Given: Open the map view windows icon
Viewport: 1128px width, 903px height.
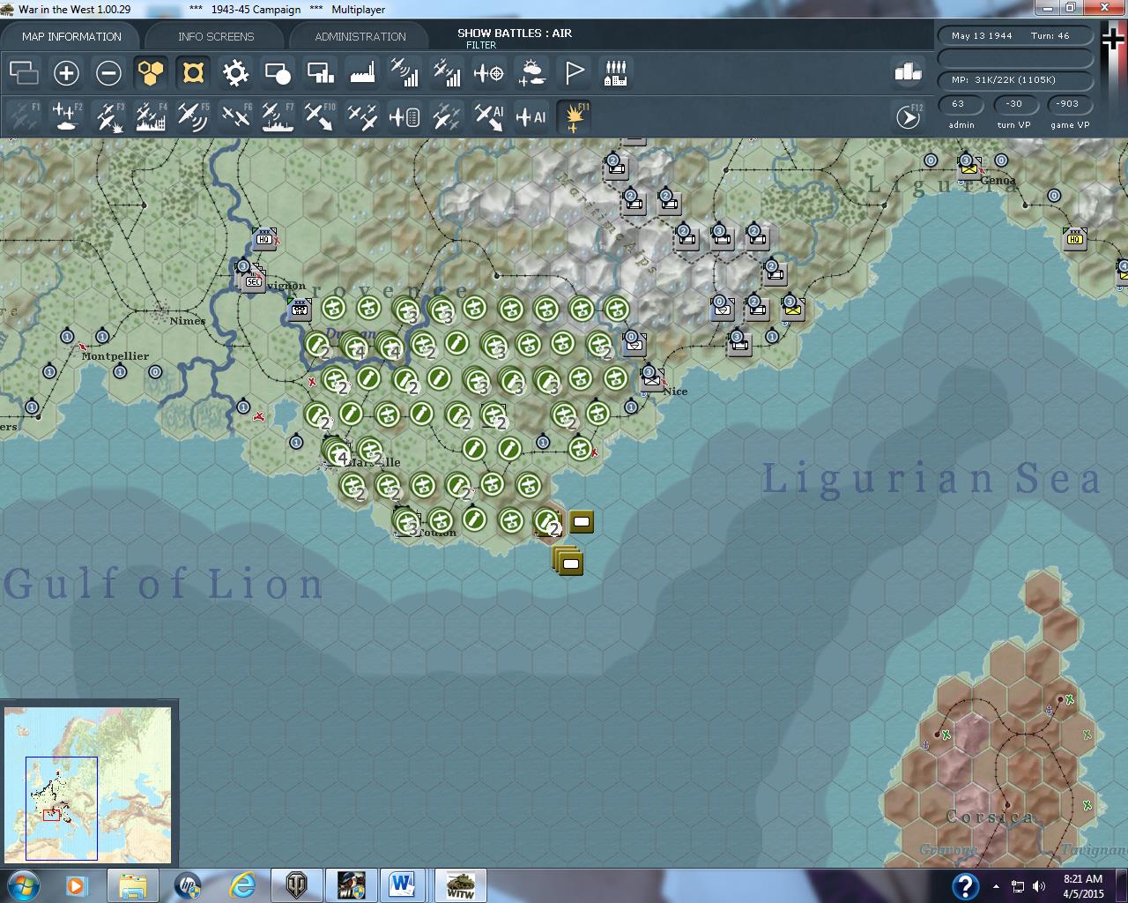Looking at the screenshot, I should pyautogui.click(x=24, y=73).
